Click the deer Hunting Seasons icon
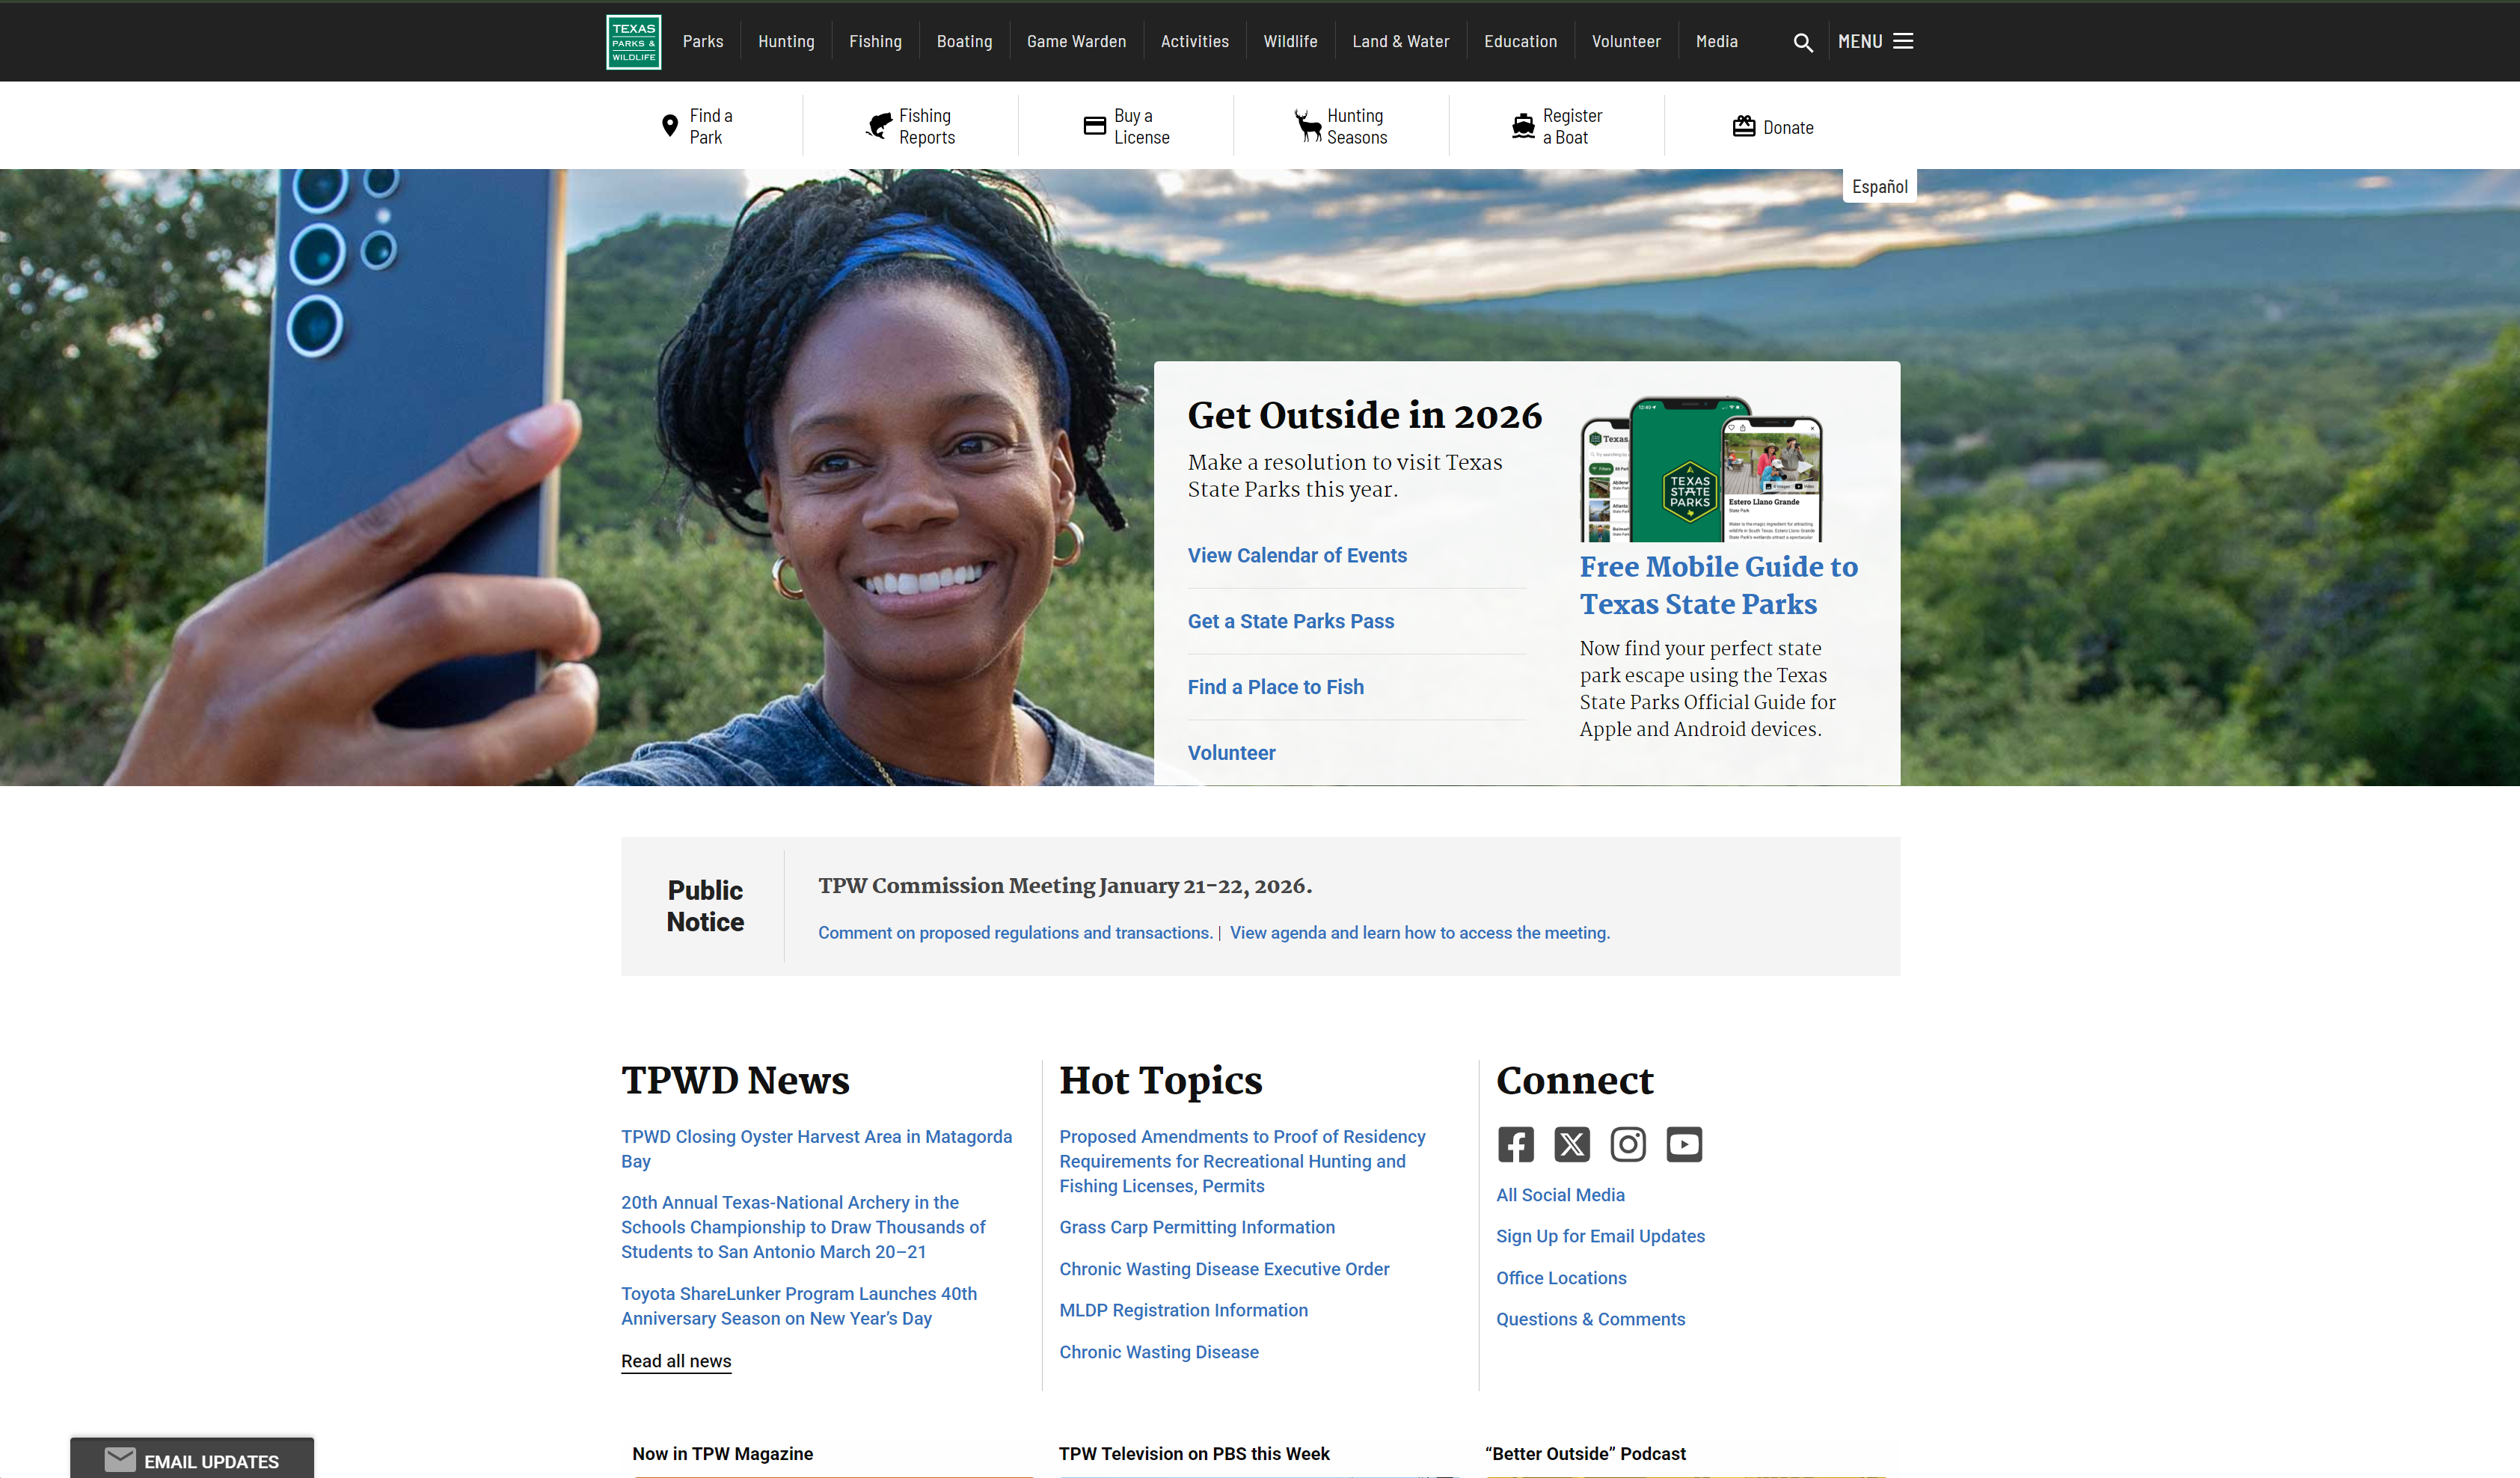The image size is (2520, 1478). pyautogui.click(x=1307, y=126)
